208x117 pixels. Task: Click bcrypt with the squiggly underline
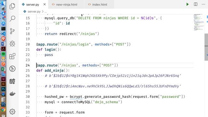click(76, 97)
